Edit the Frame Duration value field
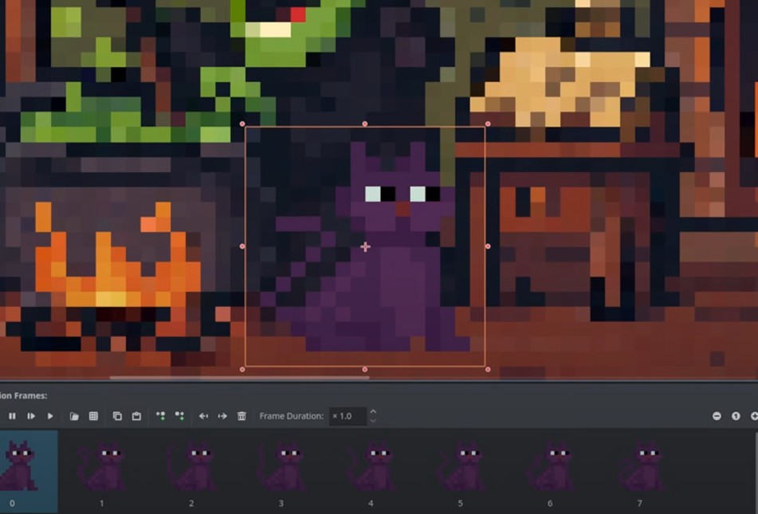The image size is (758, 514). (x=348, y=416)
